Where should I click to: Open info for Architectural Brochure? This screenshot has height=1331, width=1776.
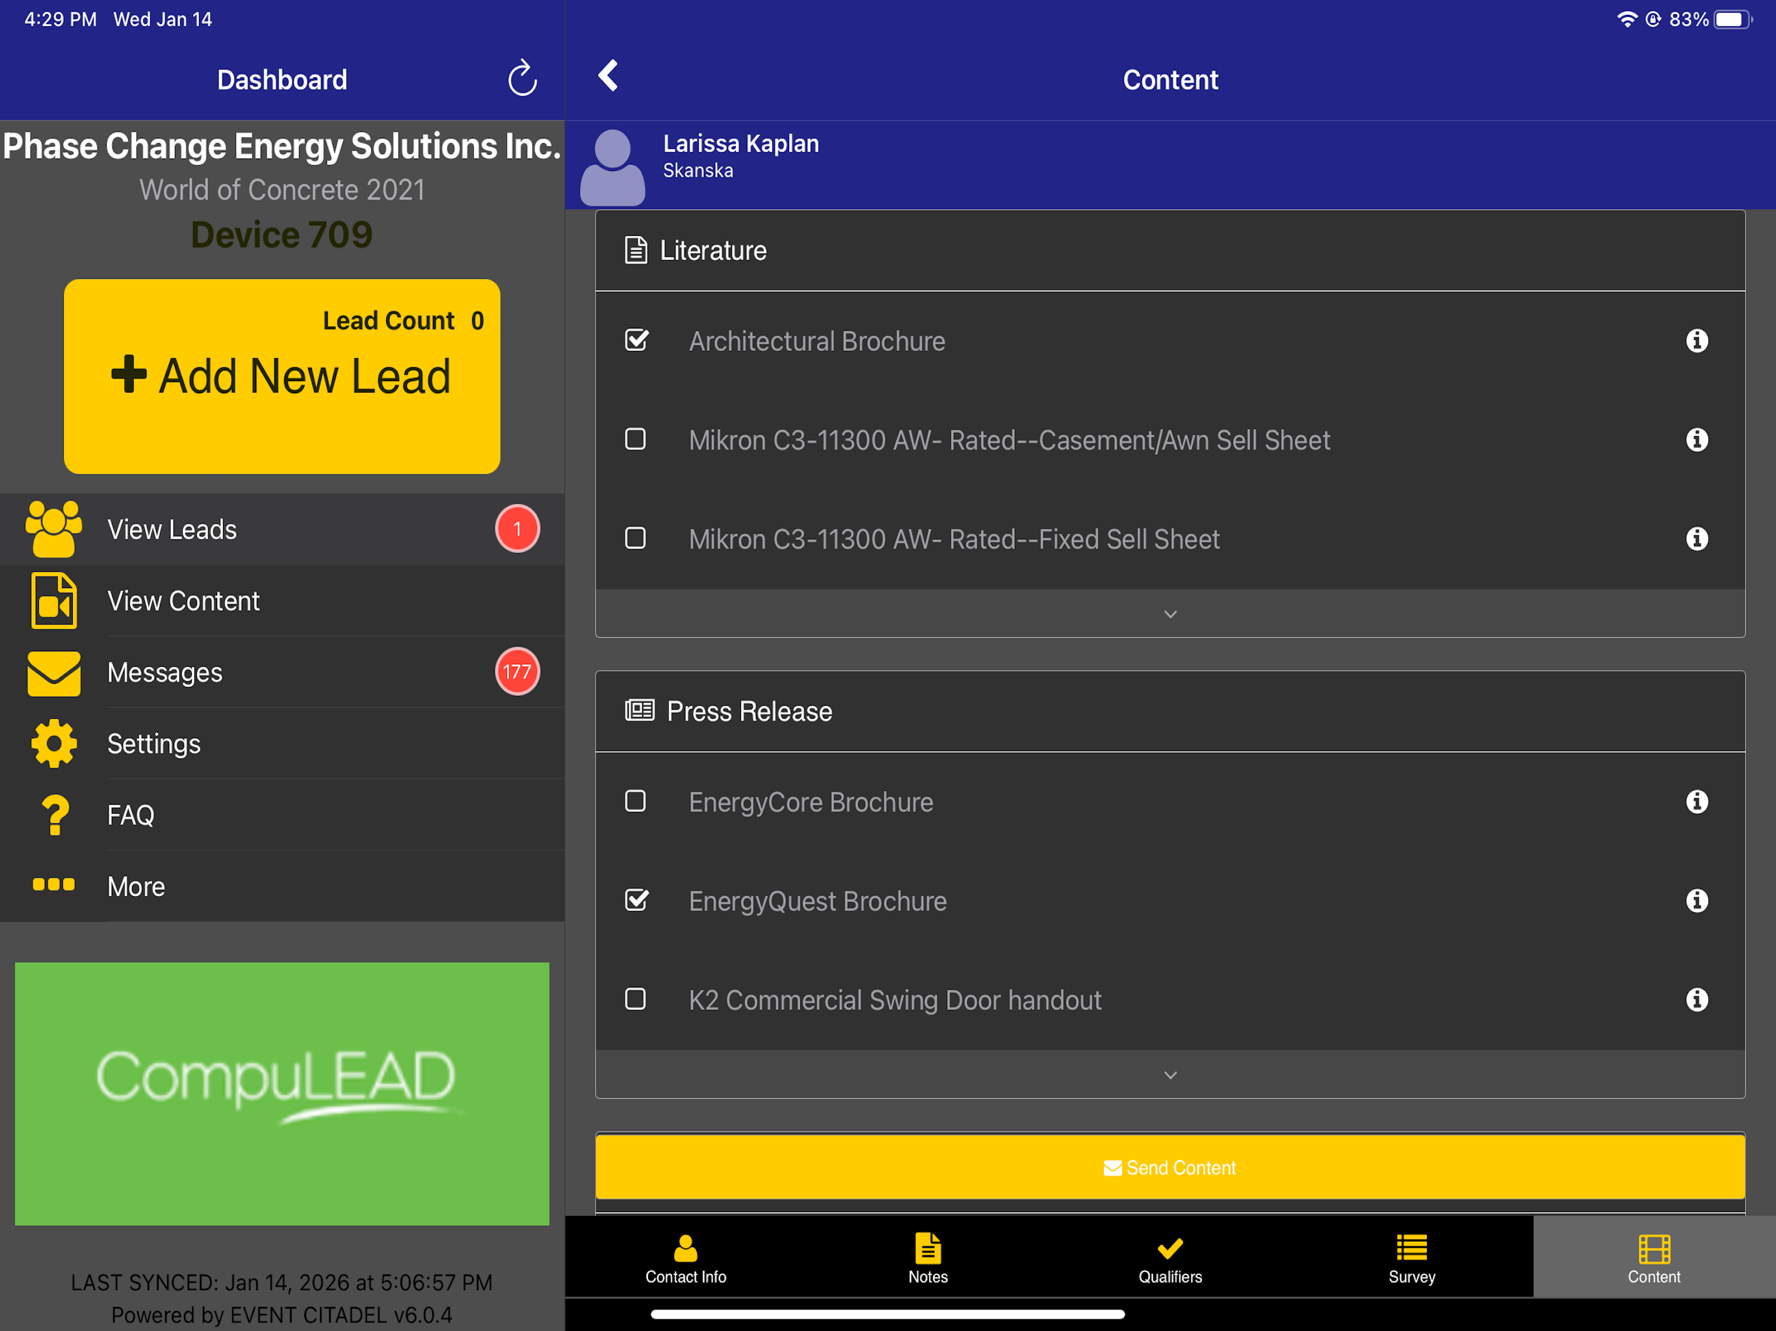(x=1697, y=341)
